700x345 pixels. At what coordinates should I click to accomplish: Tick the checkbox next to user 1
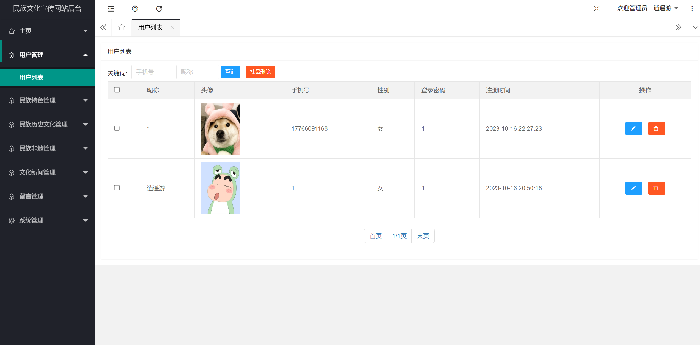click(117, 128)
